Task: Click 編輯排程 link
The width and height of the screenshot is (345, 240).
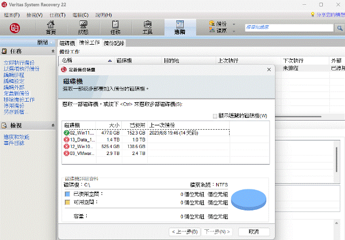Action: 14,75
